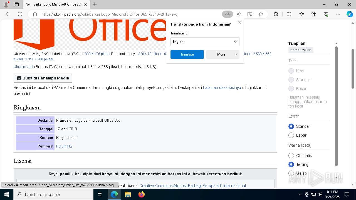Image resolution: width=356 pixels, height=200 pixels.
Task: Expand the More options dropdown
Action: point(223,54)
